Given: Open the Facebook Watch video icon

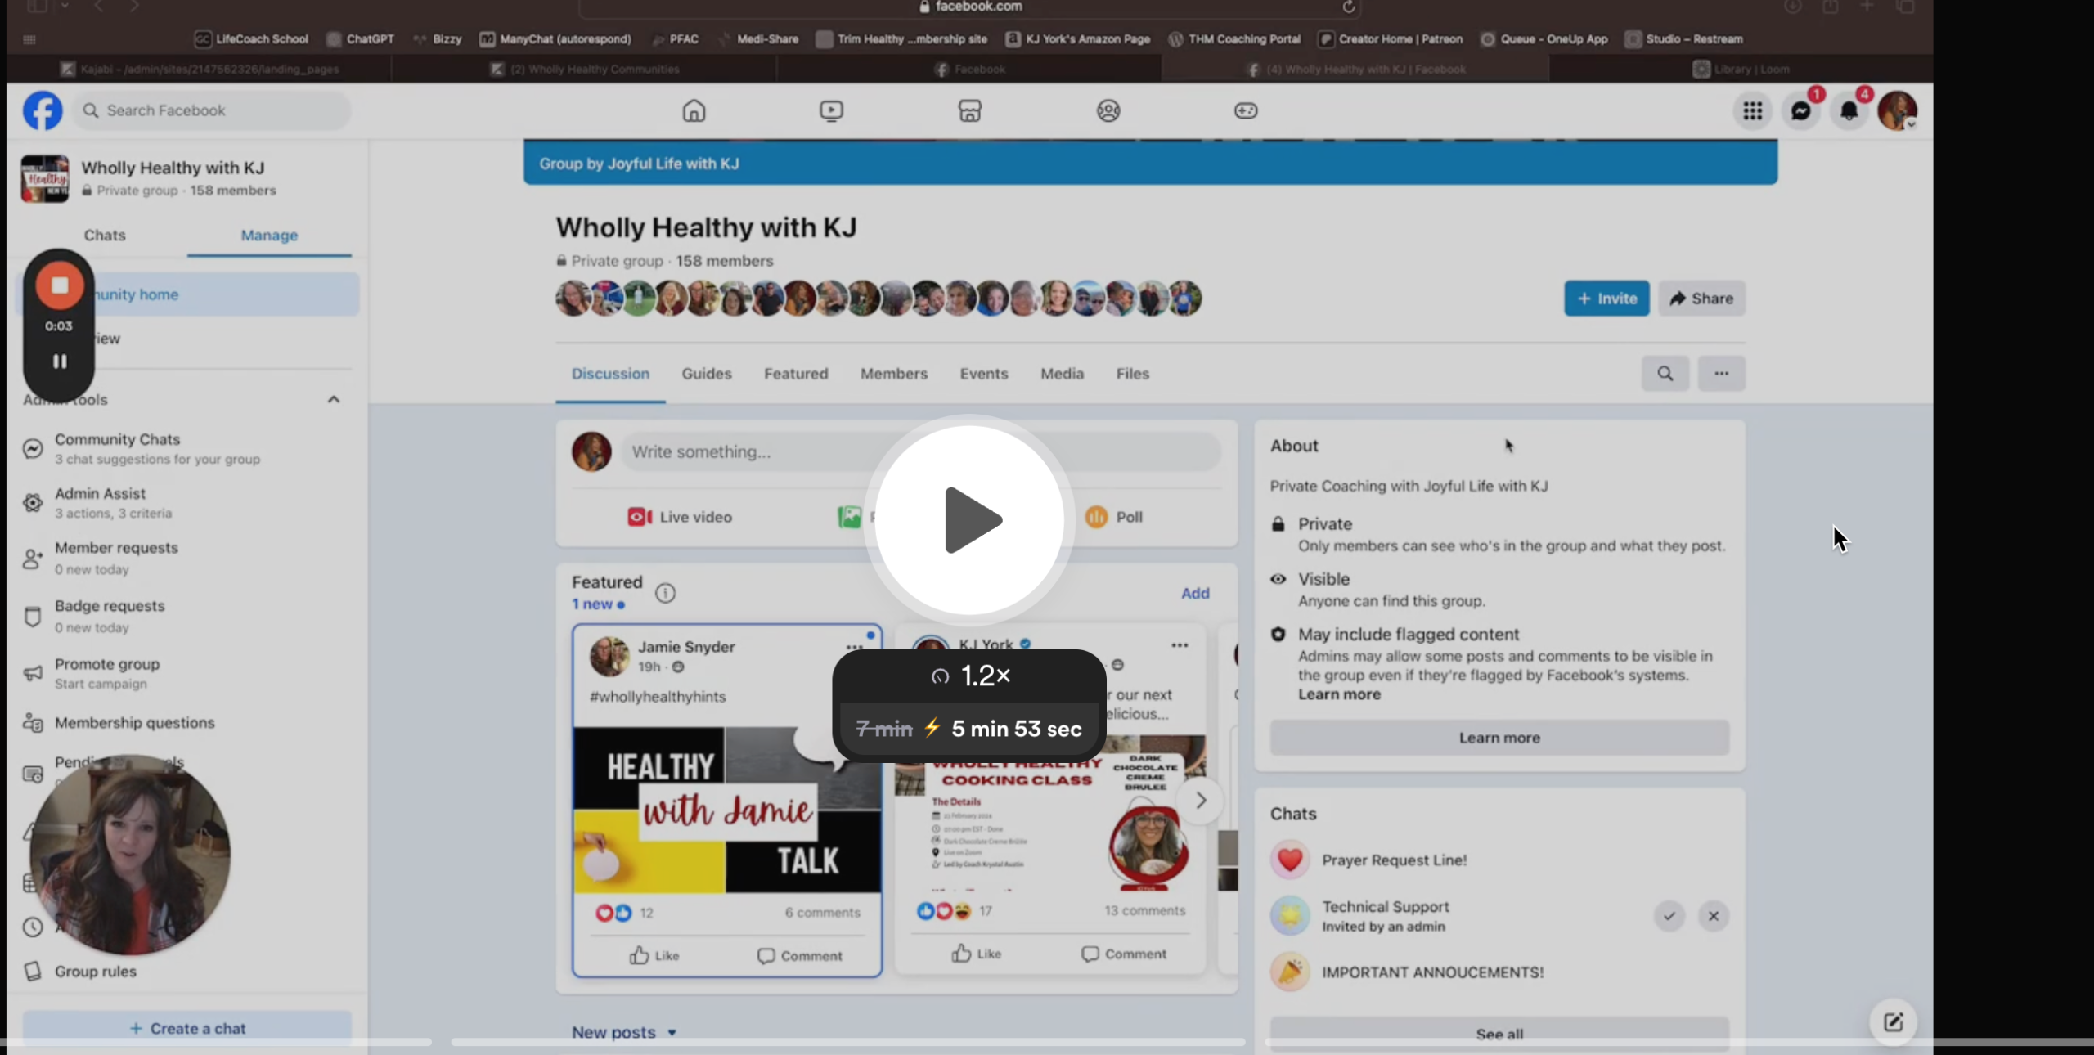Looking at the screenshot, I should [831, 110].
